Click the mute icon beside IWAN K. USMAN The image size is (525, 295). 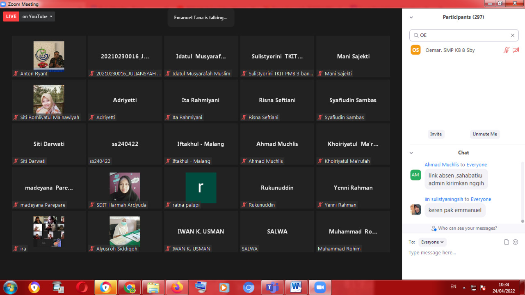168,249
